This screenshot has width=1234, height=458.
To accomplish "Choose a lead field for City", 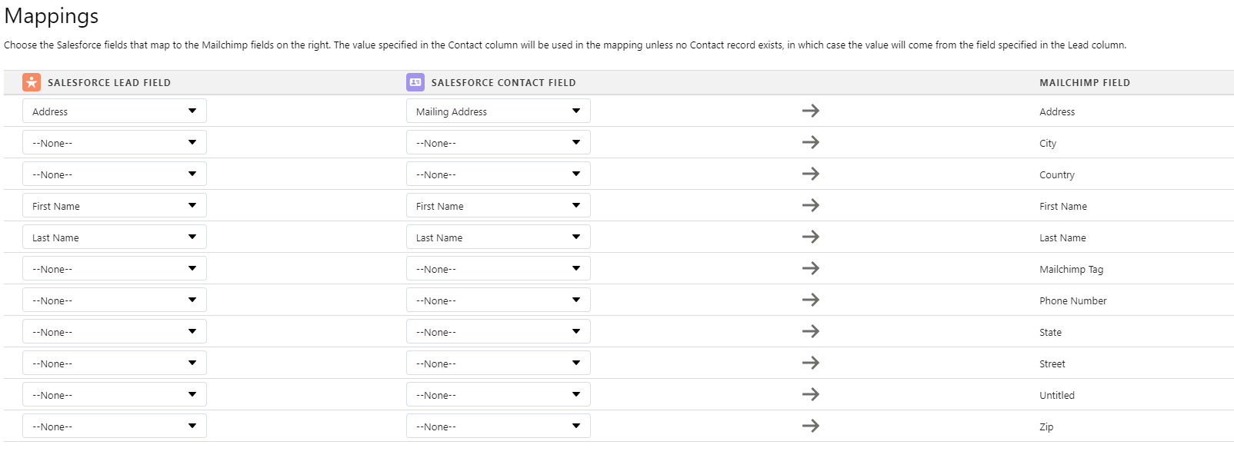I will coord(115,142).
